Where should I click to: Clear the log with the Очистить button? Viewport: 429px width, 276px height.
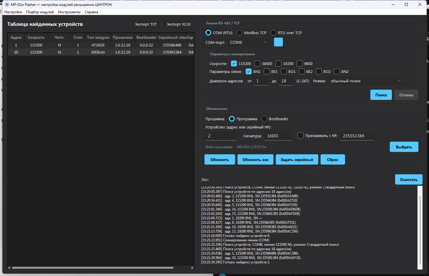point(409,180)
